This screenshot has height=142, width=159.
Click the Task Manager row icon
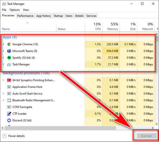[9, 64]
